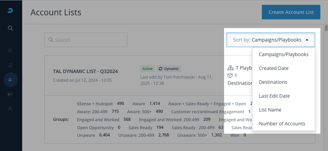Sort by Number of Accounts
This screenshot has height=151, width=328.
(282, 124)
